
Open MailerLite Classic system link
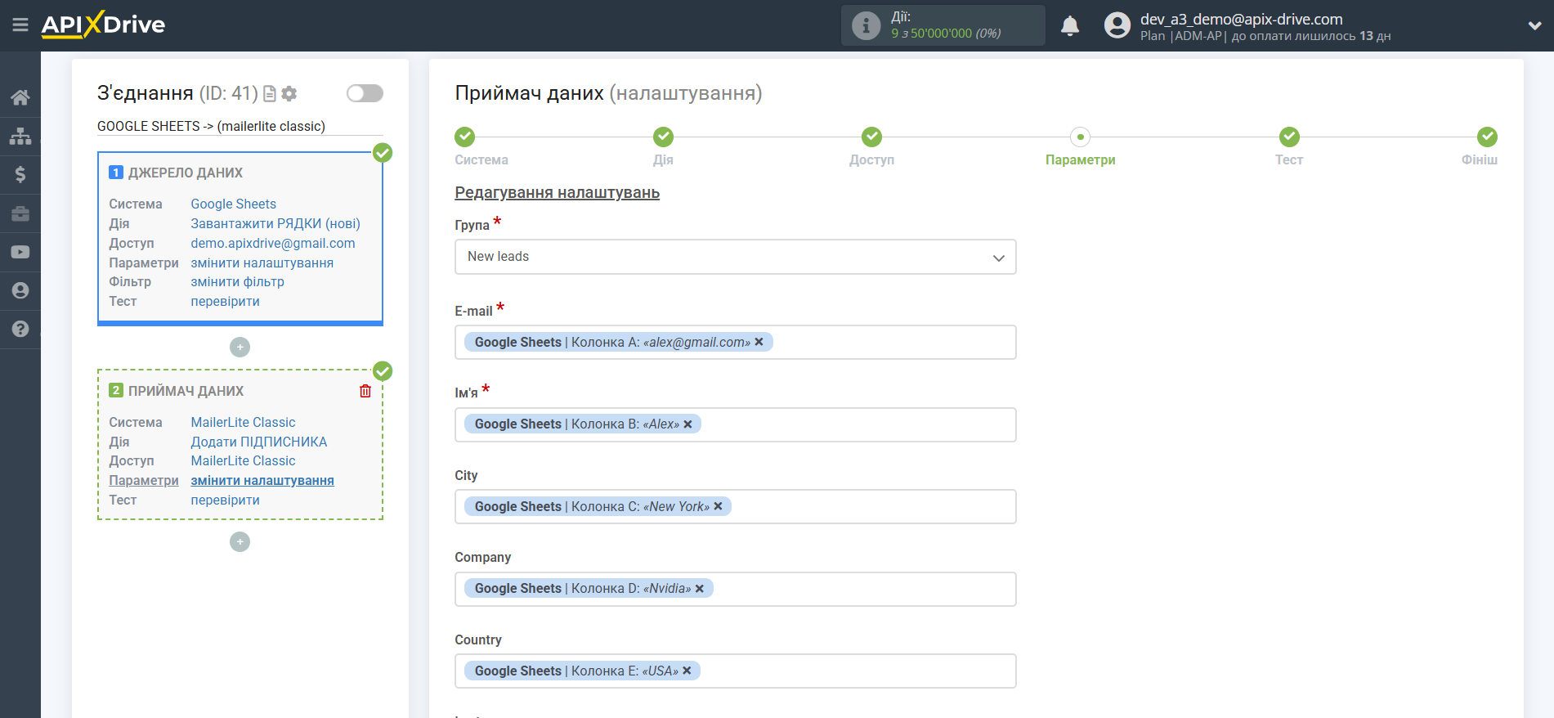tap(244, 422)
